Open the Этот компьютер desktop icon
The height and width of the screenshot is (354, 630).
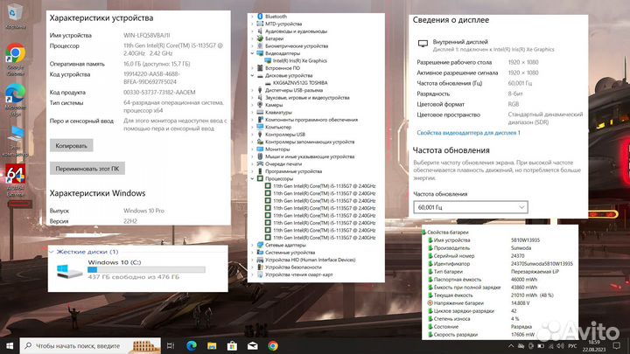[15, 141]
